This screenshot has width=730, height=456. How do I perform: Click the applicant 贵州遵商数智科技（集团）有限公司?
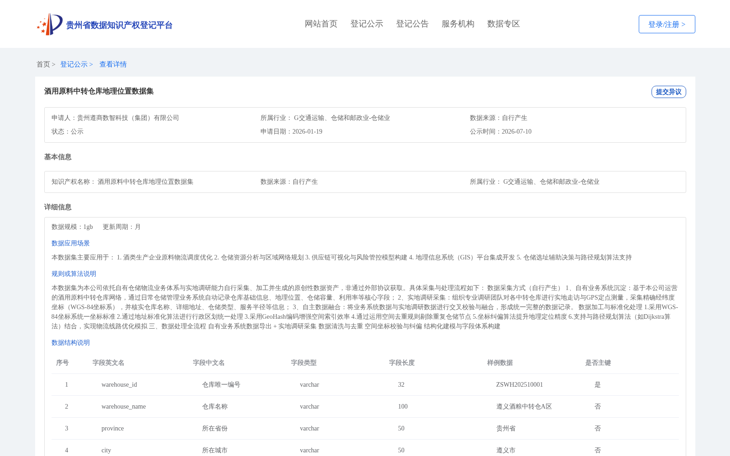[128, 118]
